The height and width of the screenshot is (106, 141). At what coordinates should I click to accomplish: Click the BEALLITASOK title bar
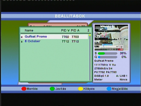coord(71,16)
